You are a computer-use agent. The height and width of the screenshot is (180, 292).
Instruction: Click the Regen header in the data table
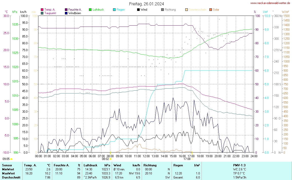coord(178,165)
